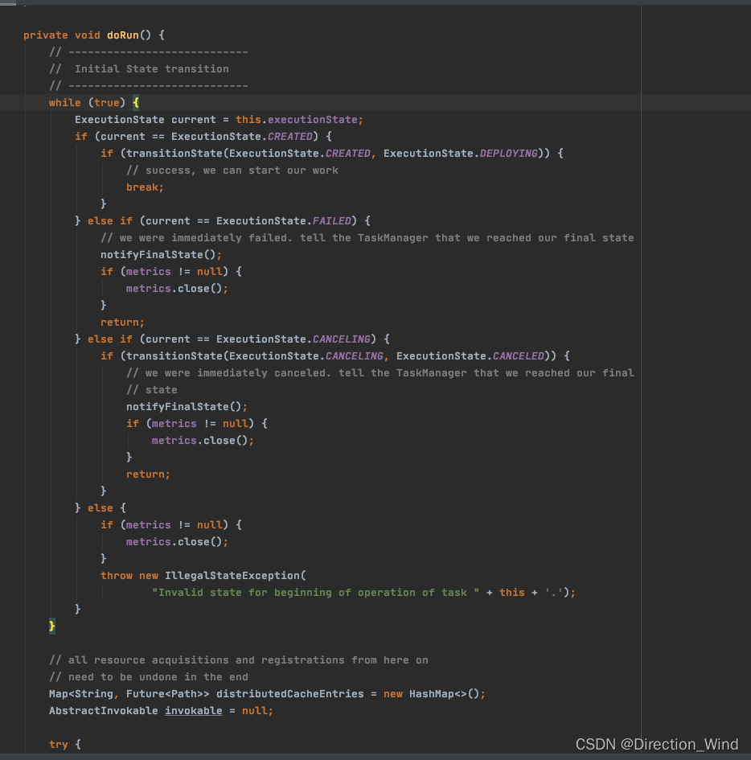
Task: Click the AbstractInvokable type name
Action: point(103,711)
